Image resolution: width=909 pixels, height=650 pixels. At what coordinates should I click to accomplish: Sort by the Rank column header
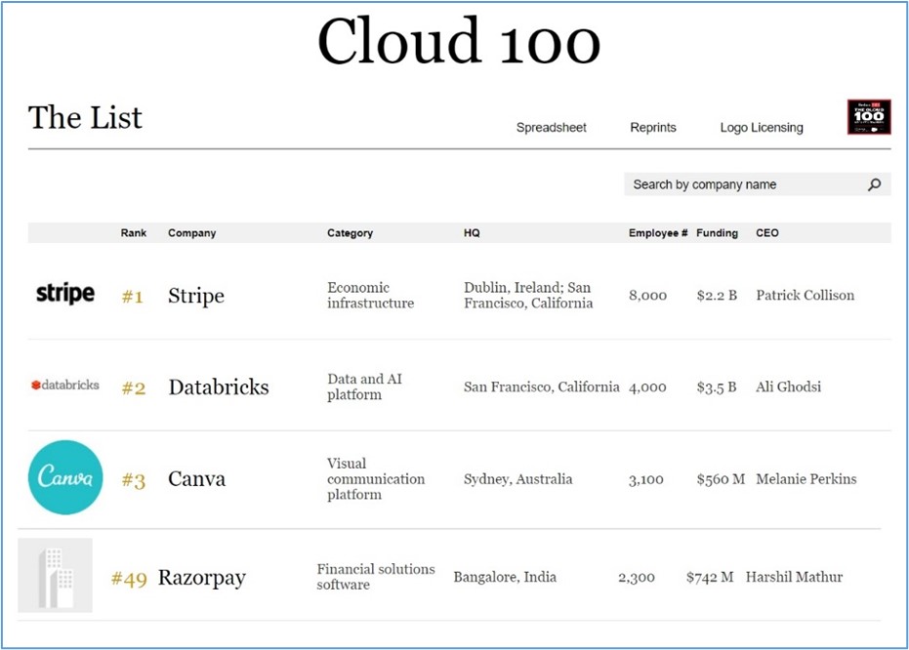click(134, 233)
